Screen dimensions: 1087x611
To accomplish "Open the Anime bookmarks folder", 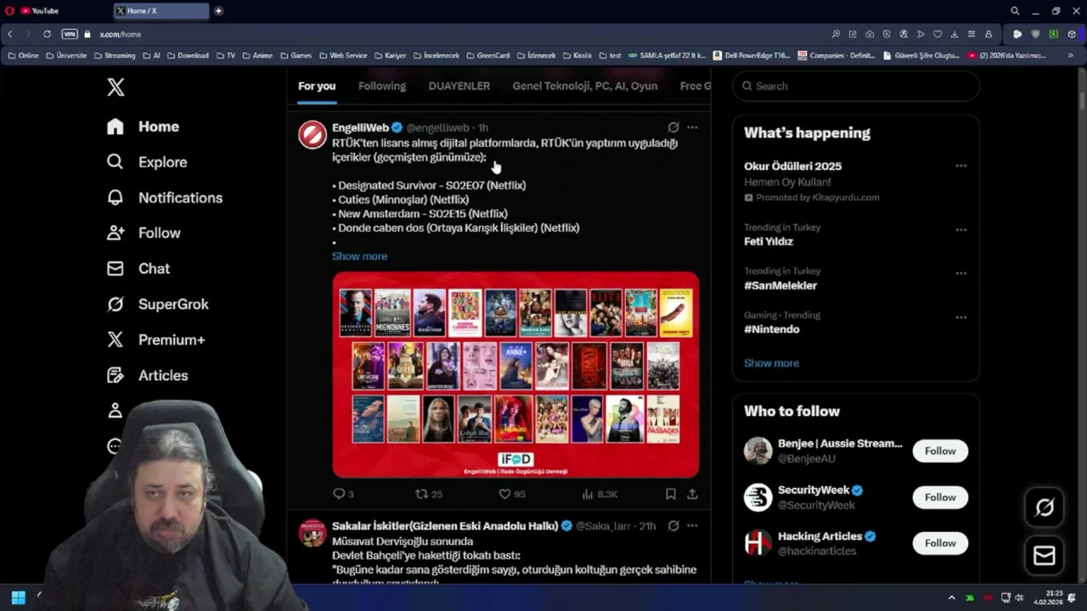I will pyautogui.click(x=257, y=55).
